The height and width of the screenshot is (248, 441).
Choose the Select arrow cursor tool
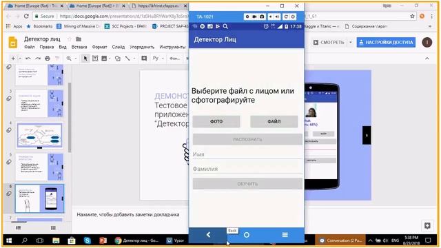click(85, 58)
